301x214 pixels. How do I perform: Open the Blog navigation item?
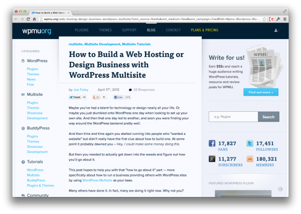[152, 30]
